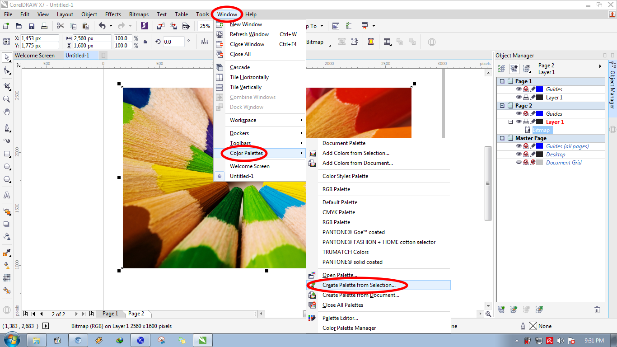The image size is (617, 347).
Task: Toggle Document Grid visibility
Action: click(x=519, y=162)
